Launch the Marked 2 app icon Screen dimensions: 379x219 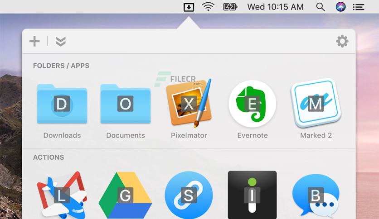316,103
